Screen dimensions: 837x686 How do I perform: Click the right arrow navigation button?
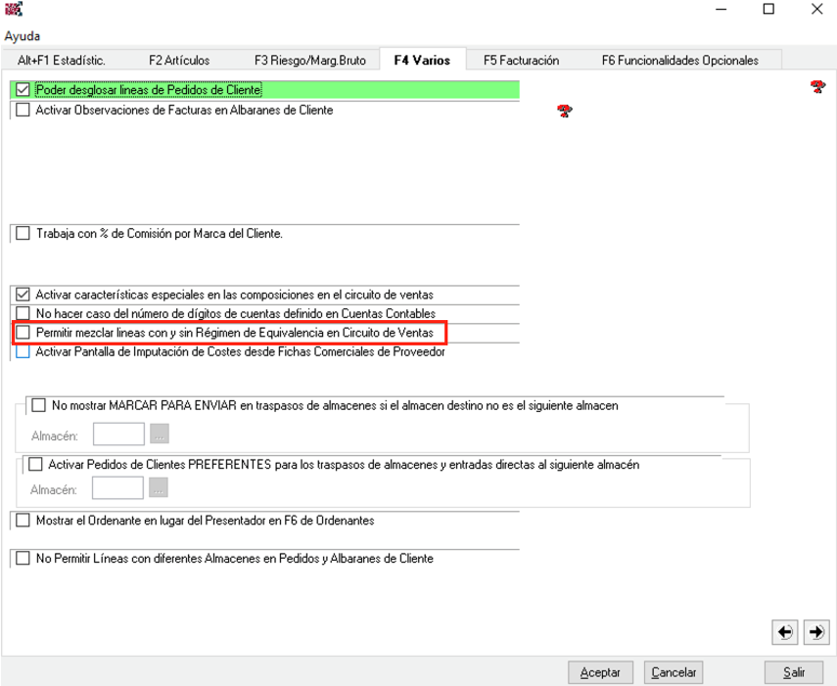pyautogui.click(x=816, y=632)
